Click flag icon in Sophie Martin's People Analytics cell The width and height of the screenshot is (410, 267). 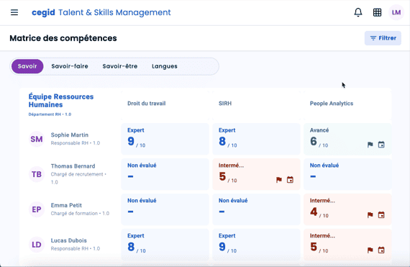coord(370,145)
